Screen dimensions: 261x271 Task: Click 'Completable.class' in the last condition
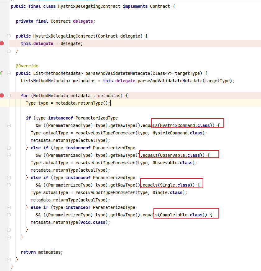tap(181, 215)
